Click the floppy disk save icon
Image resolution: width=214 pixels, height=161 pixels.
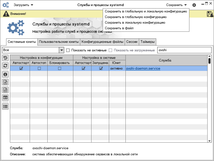(x=210, y=14)
